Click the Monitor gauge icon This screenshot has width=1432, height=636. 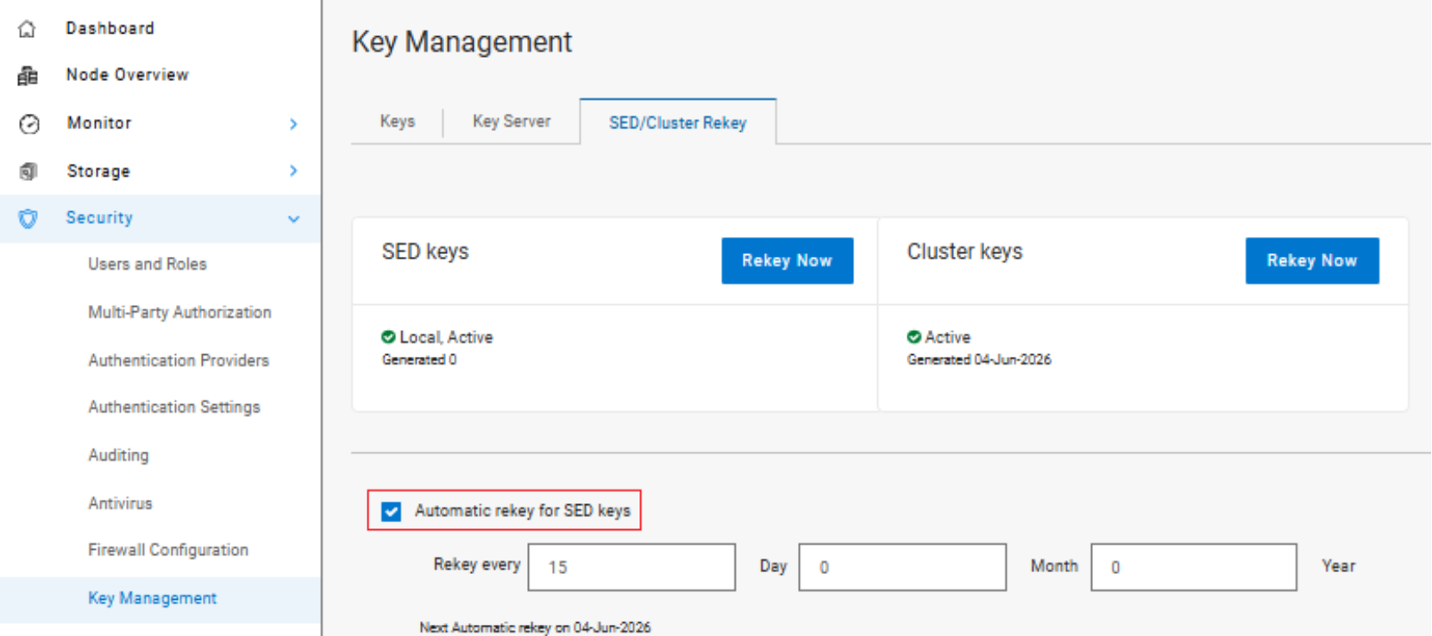tap(29, 124)
